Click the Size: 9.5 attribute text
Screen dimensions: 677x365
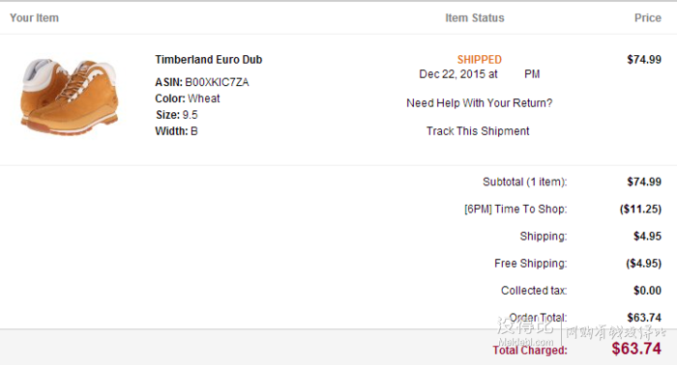(177, 115)
